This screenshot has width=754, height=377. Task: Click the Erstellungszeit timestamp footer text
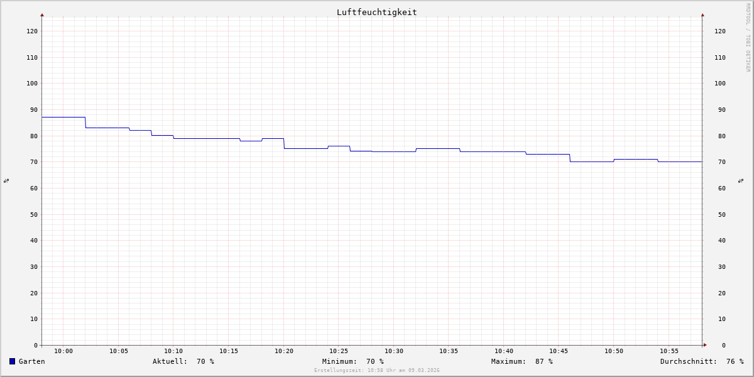click(x=377, y=371)
